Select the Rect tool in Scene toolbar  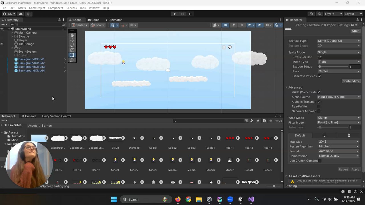(72, 55)
